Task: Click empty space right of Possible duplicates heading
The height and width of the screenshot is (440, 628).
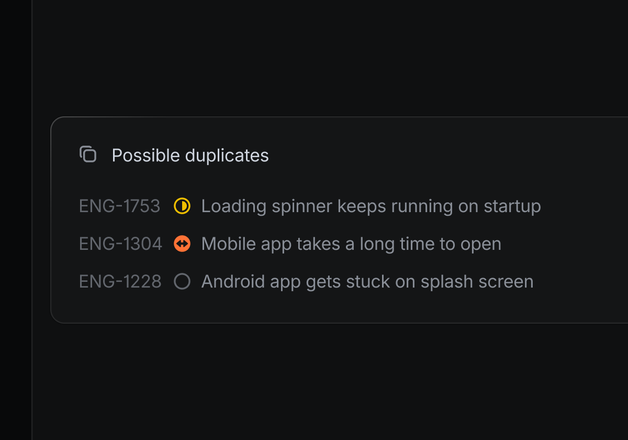Action: (445, 156)
